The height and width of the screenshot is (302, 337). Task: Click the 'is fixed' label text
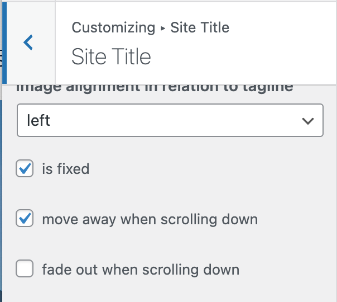pyautogui.click(x=65, y=169)
